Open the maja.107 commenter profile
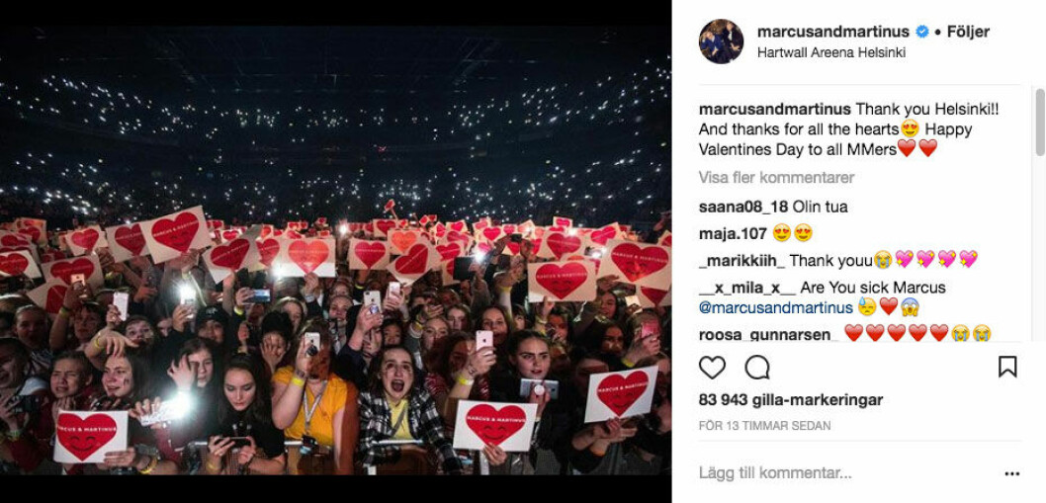 pos(733,233)
